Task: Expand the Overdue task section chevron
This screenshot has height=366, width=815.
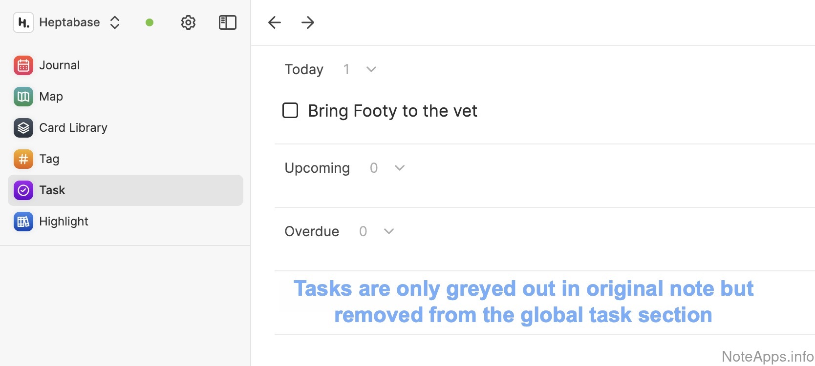Action: point(389,231)
